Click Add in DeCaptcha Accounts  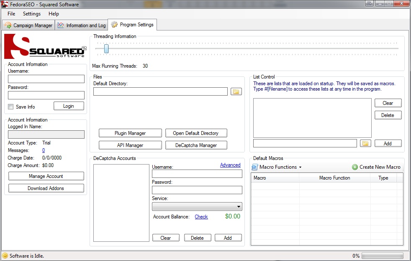click(228, 238)
